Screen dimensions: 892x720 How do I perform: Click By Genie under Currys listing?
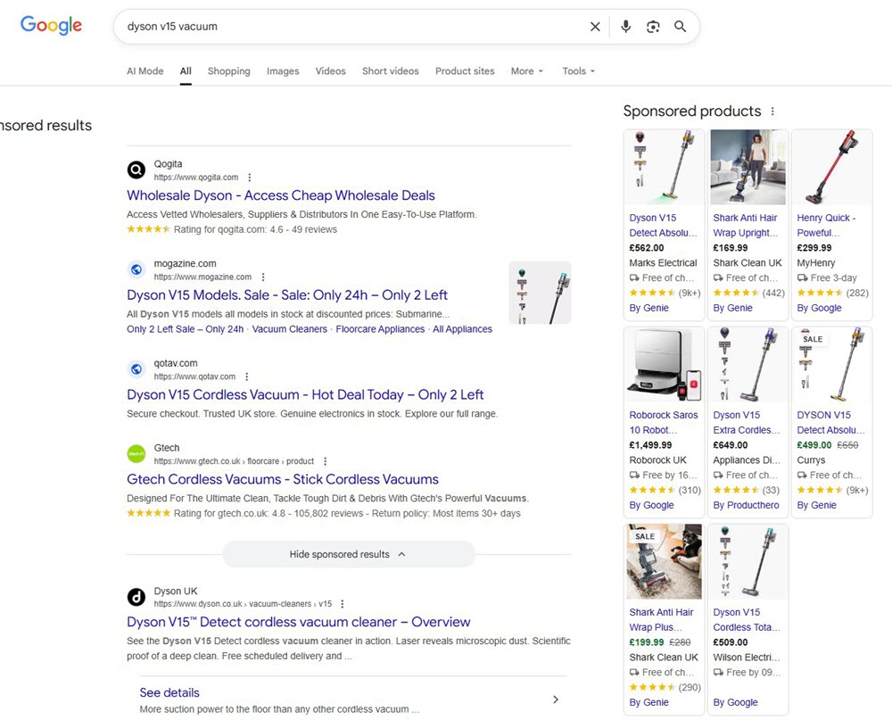[817, 505]
